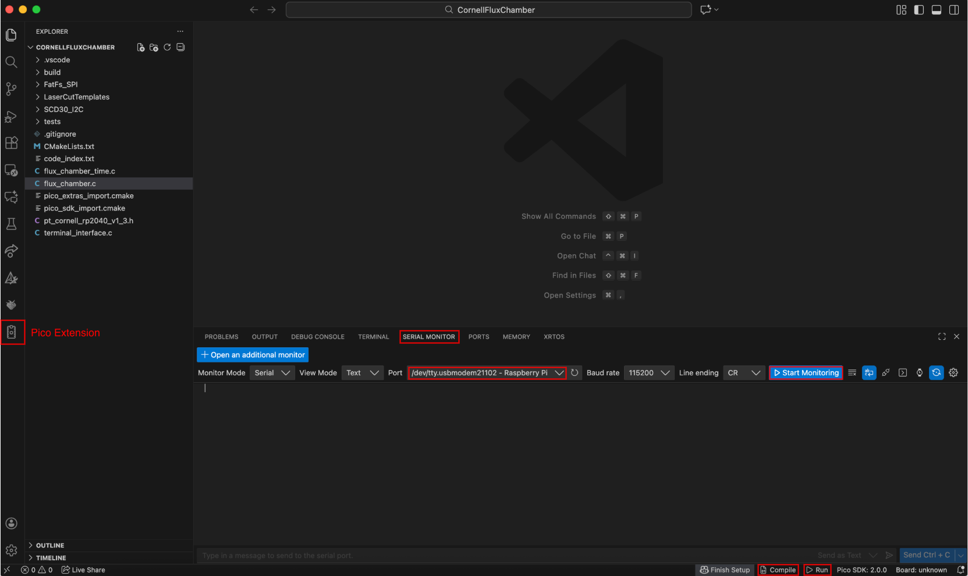
Task: Switch to the SERIAL MONITOR tab
Action: pyautogui.click(x=429, y=336)
